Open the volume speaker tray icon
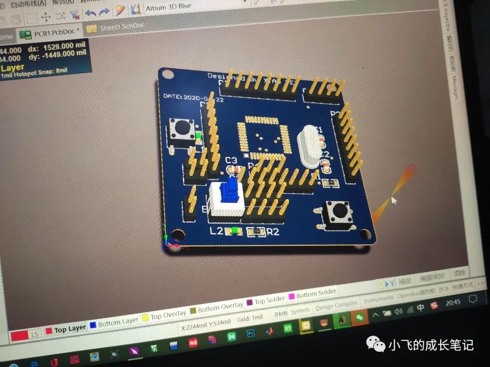 click(x=398, y=311)
